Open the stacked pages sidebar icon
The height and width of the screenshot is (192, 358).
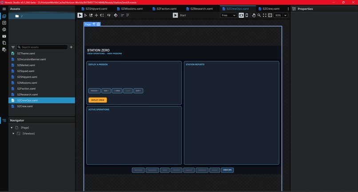[4, 43]
